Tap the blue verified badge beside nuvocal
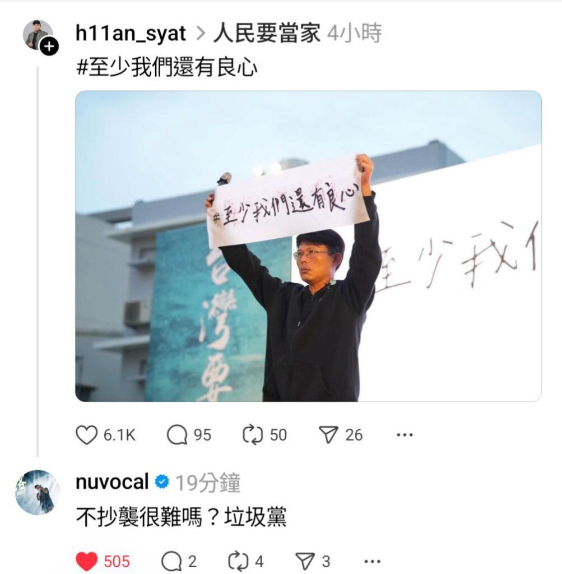Viewport: 562px width, 574px height. tap(162, 482)
